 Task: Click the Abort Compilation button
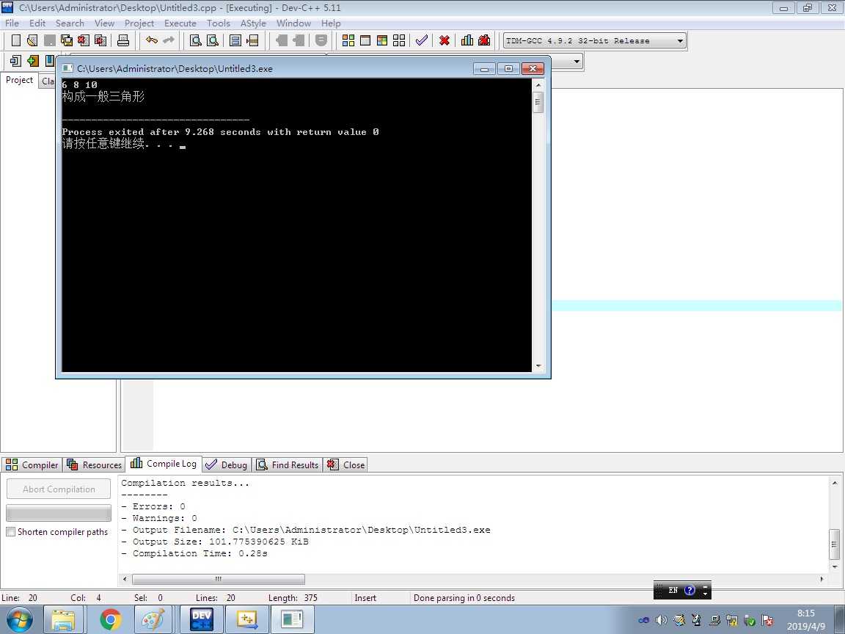[59, 489]
